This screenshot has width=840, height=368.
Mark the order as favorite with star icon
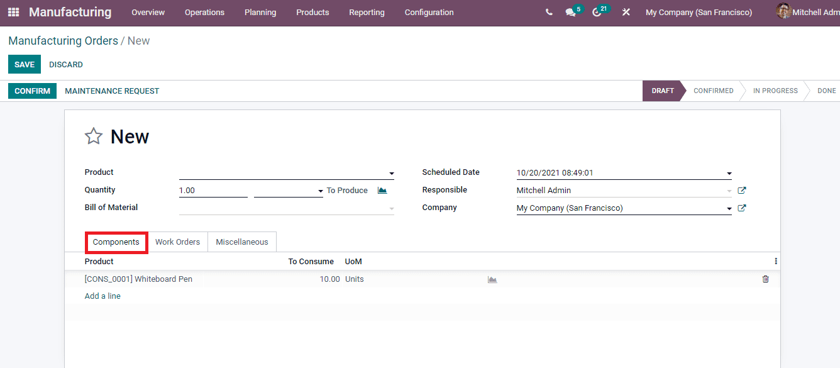[93, 136]
